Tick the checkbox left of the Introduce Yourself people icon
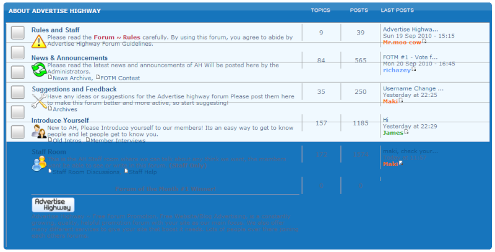The image size is (495, 252). pos(18,132)
